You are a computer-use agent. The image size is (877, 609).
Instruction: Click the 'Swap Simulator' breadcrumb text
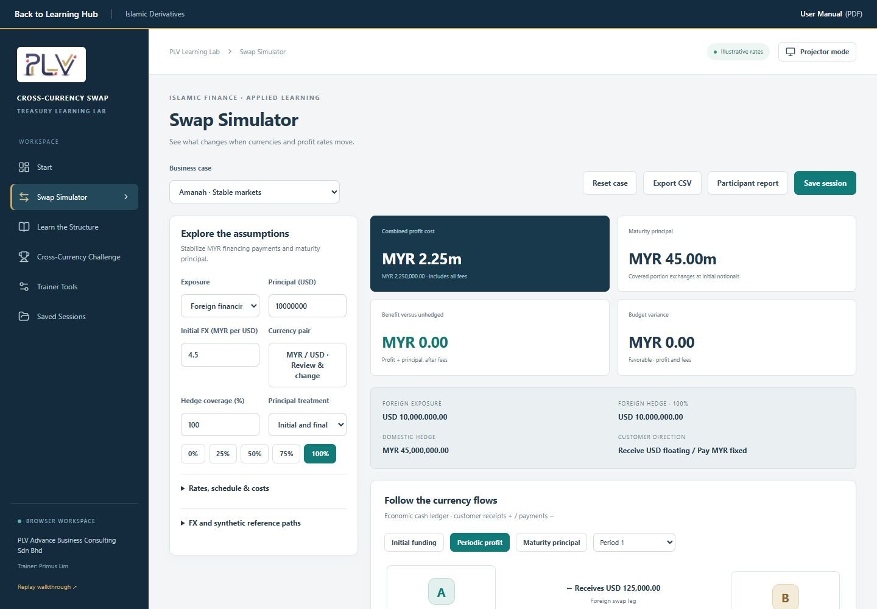pos(262,52)
